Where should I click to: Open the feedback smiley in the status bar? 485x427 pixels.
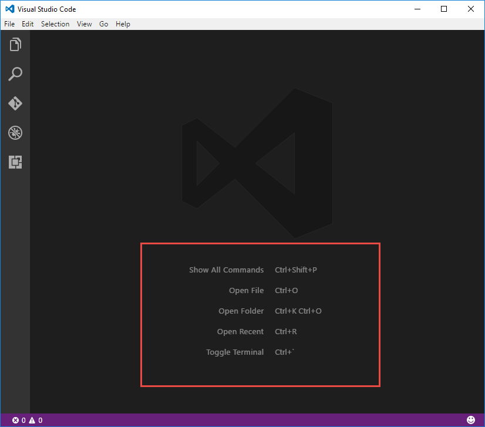pos(471,419)
